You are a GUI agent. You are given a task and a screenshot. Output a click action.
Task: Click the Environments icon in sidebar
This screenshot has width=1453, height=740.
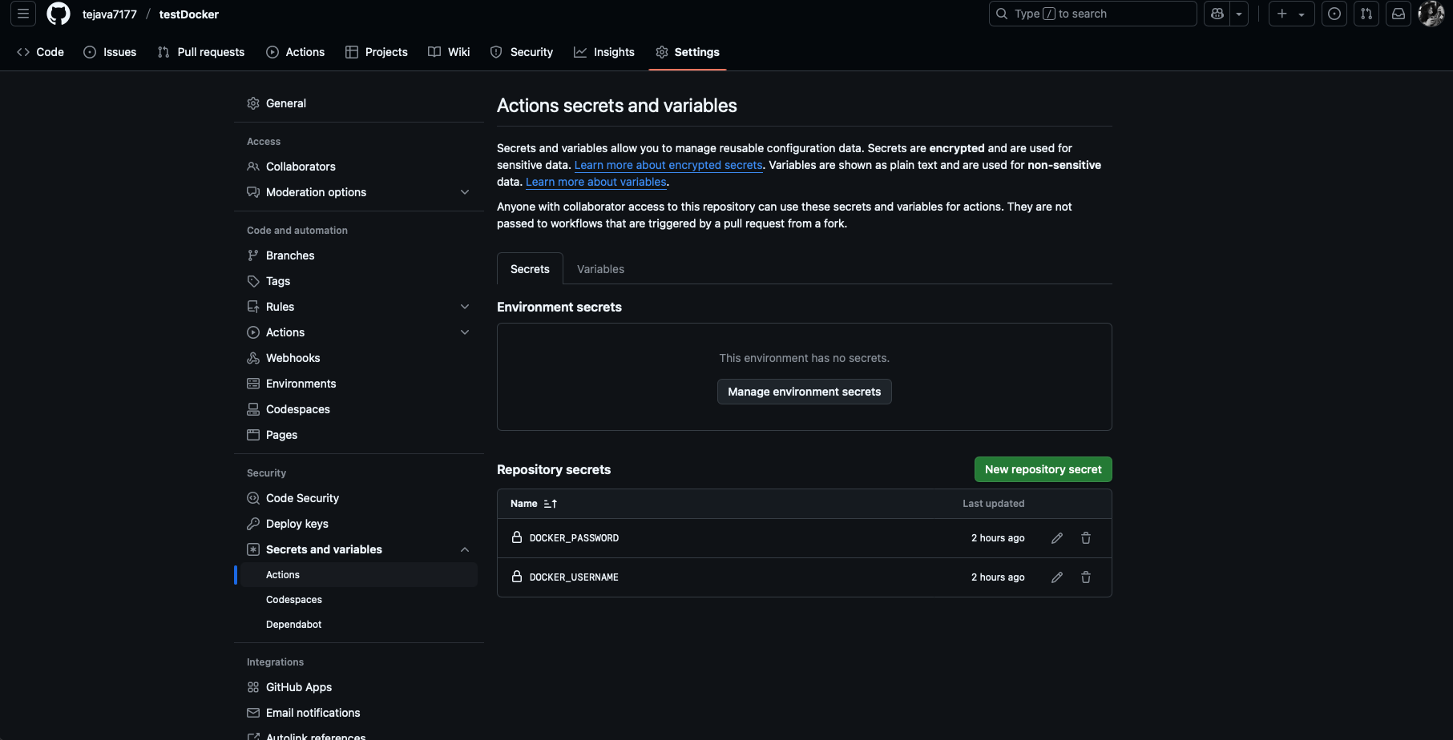(x=253, y=384)
